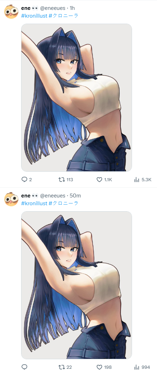Open the 50m timestamp link

point(75,196)
